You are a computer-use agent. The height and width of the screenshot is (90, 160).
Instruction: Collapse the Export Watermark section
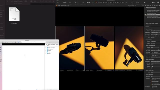[145, 70]
